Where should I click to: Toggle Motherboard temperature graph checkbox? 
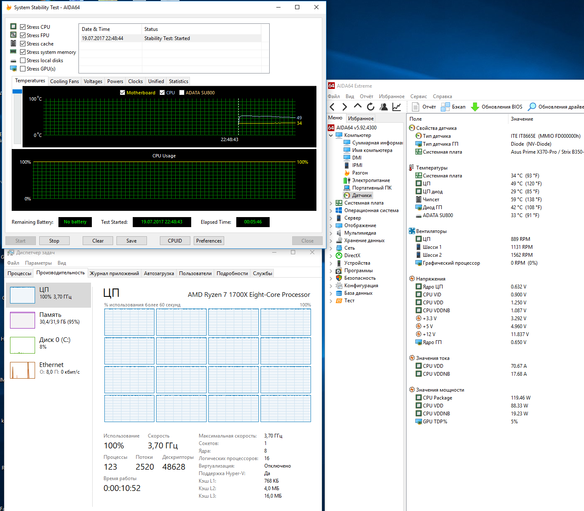[122, 93]
